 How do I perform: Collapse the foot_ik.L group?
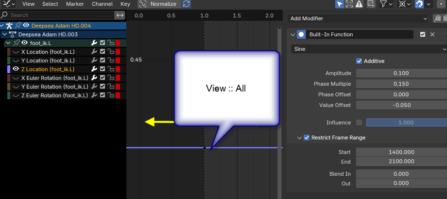pos(8,43)
